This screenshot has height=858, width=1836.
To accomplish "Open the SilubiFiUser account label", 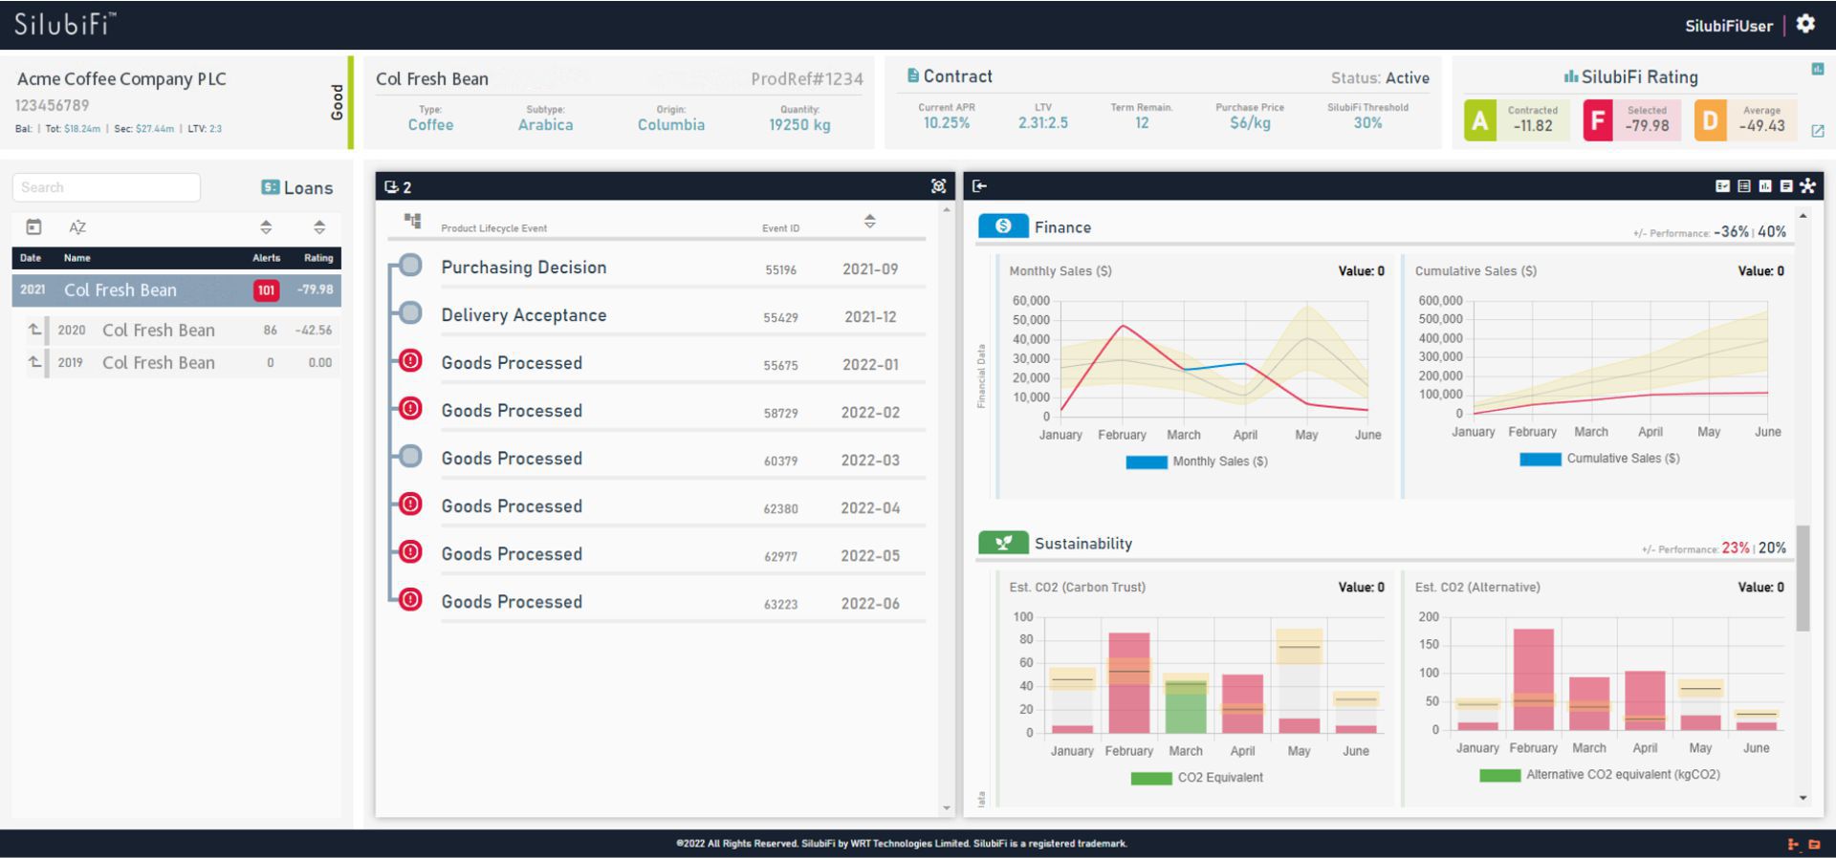I will click(1728, 26).
